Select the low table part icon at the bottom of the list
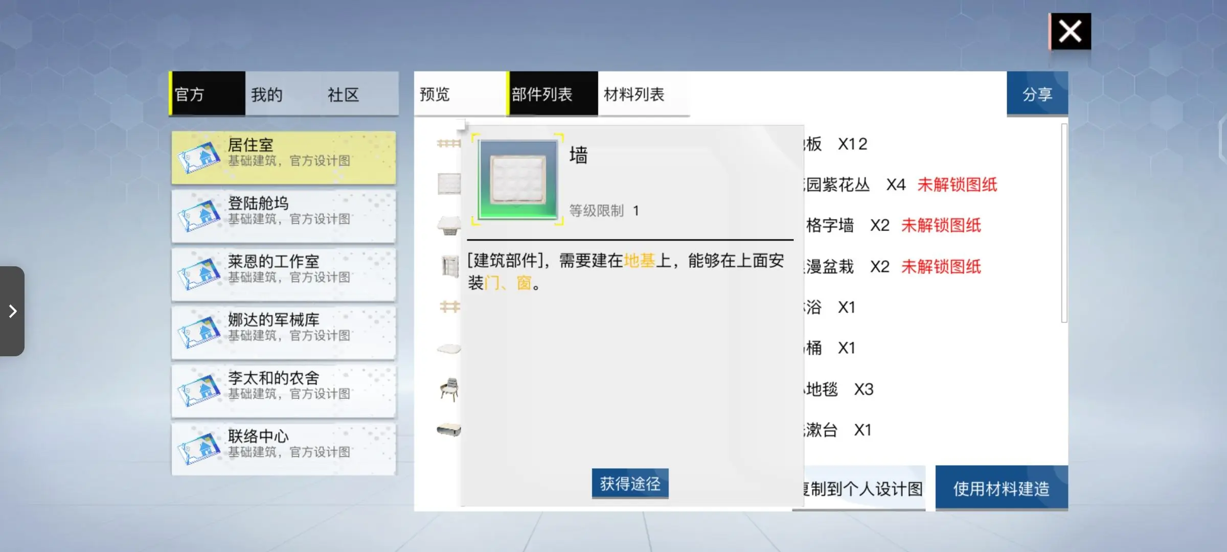The height and width of the screenshot is (552, 1227). 449,430
